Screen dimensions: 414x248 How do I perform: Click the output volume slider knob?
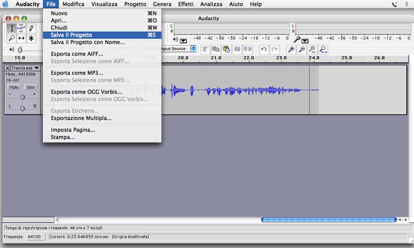point(20,50)
